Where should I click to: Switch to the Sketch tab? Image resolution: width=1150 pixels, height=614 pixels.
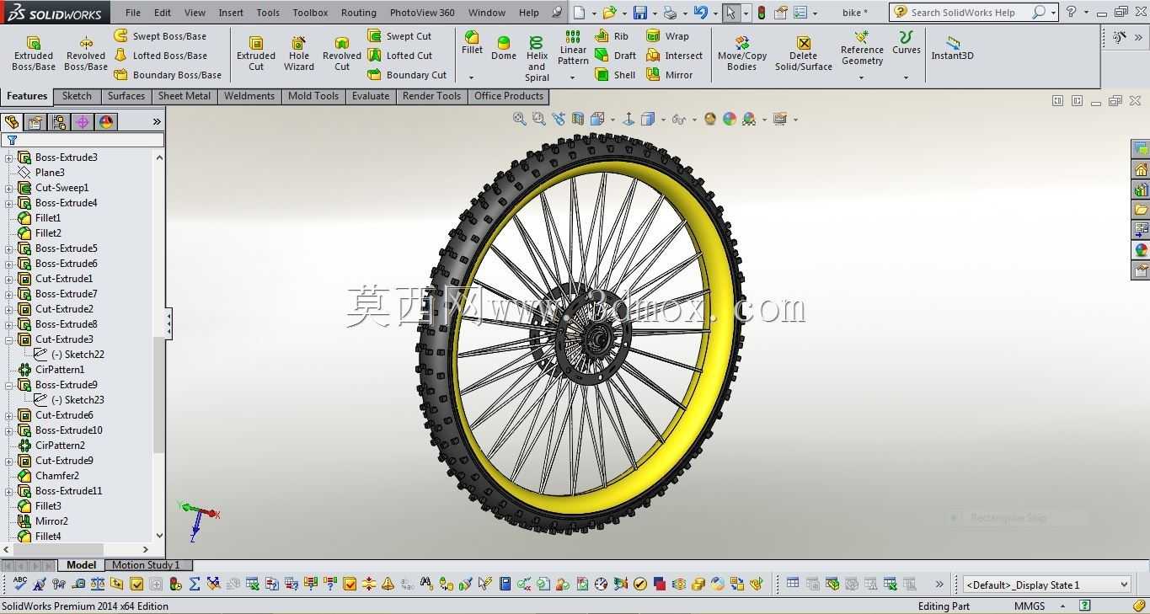pyautogui.click(x=77, y=96)
